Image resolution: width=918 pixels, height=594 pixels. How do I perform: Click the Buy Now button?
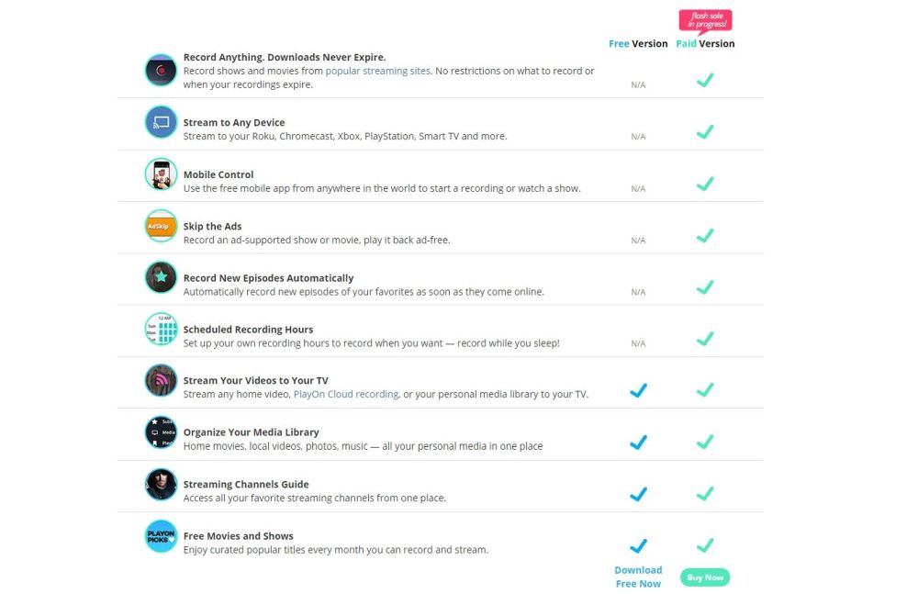pyautogui.click(x=705, y=577)
